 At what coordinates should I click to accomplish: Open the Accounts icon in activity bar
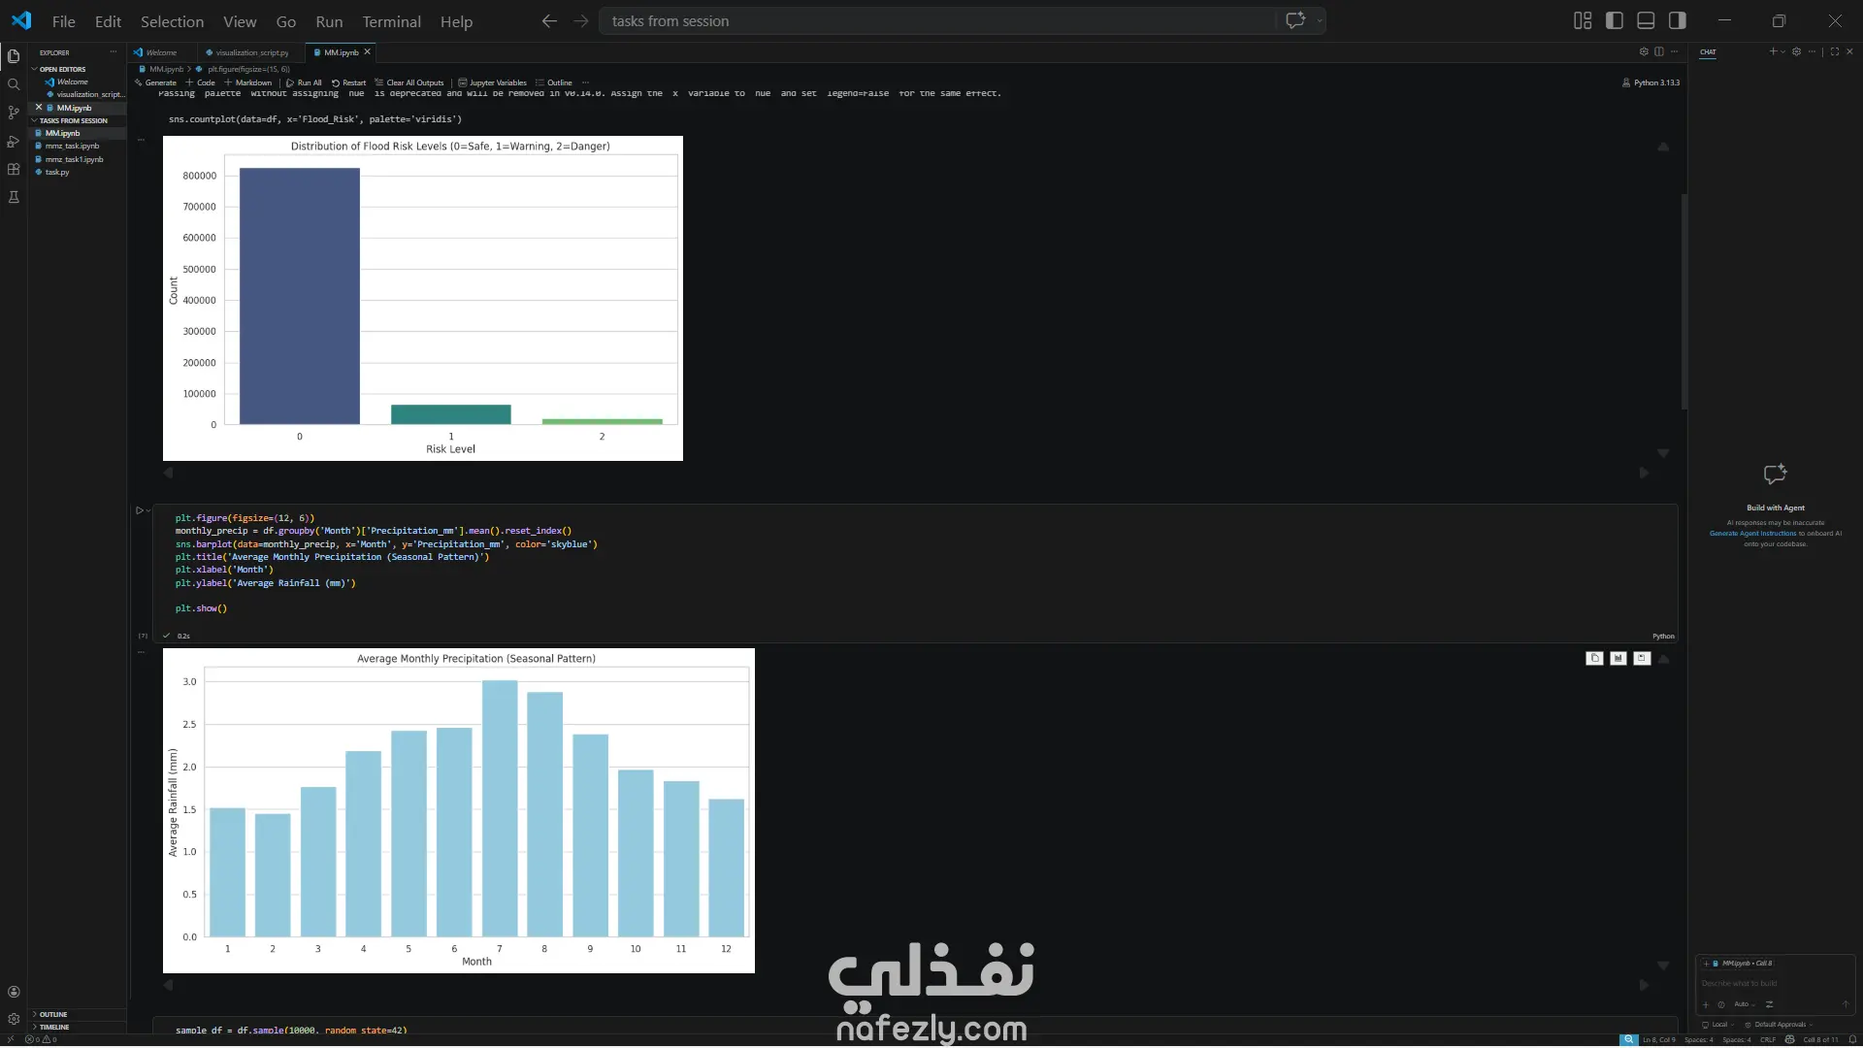tap(14, 992)
